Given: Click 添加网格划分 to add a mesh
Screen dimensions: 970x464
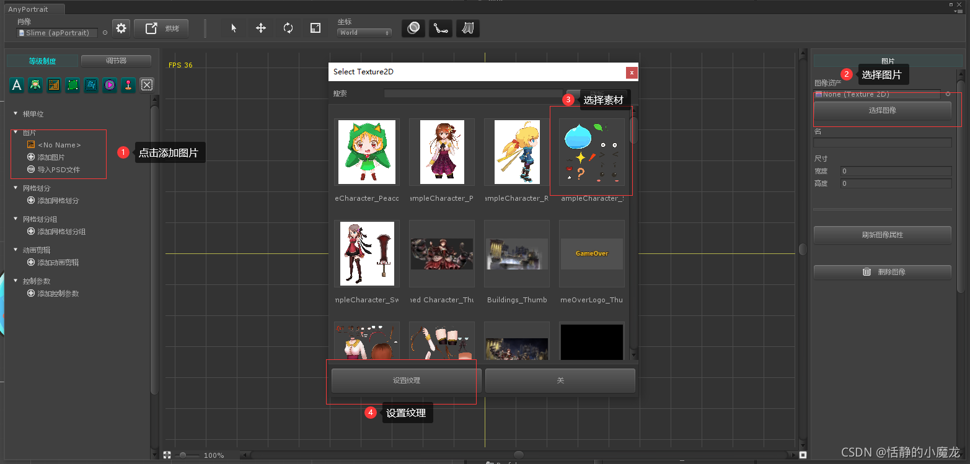Looking at the screenshot, I should click(53, 201).
